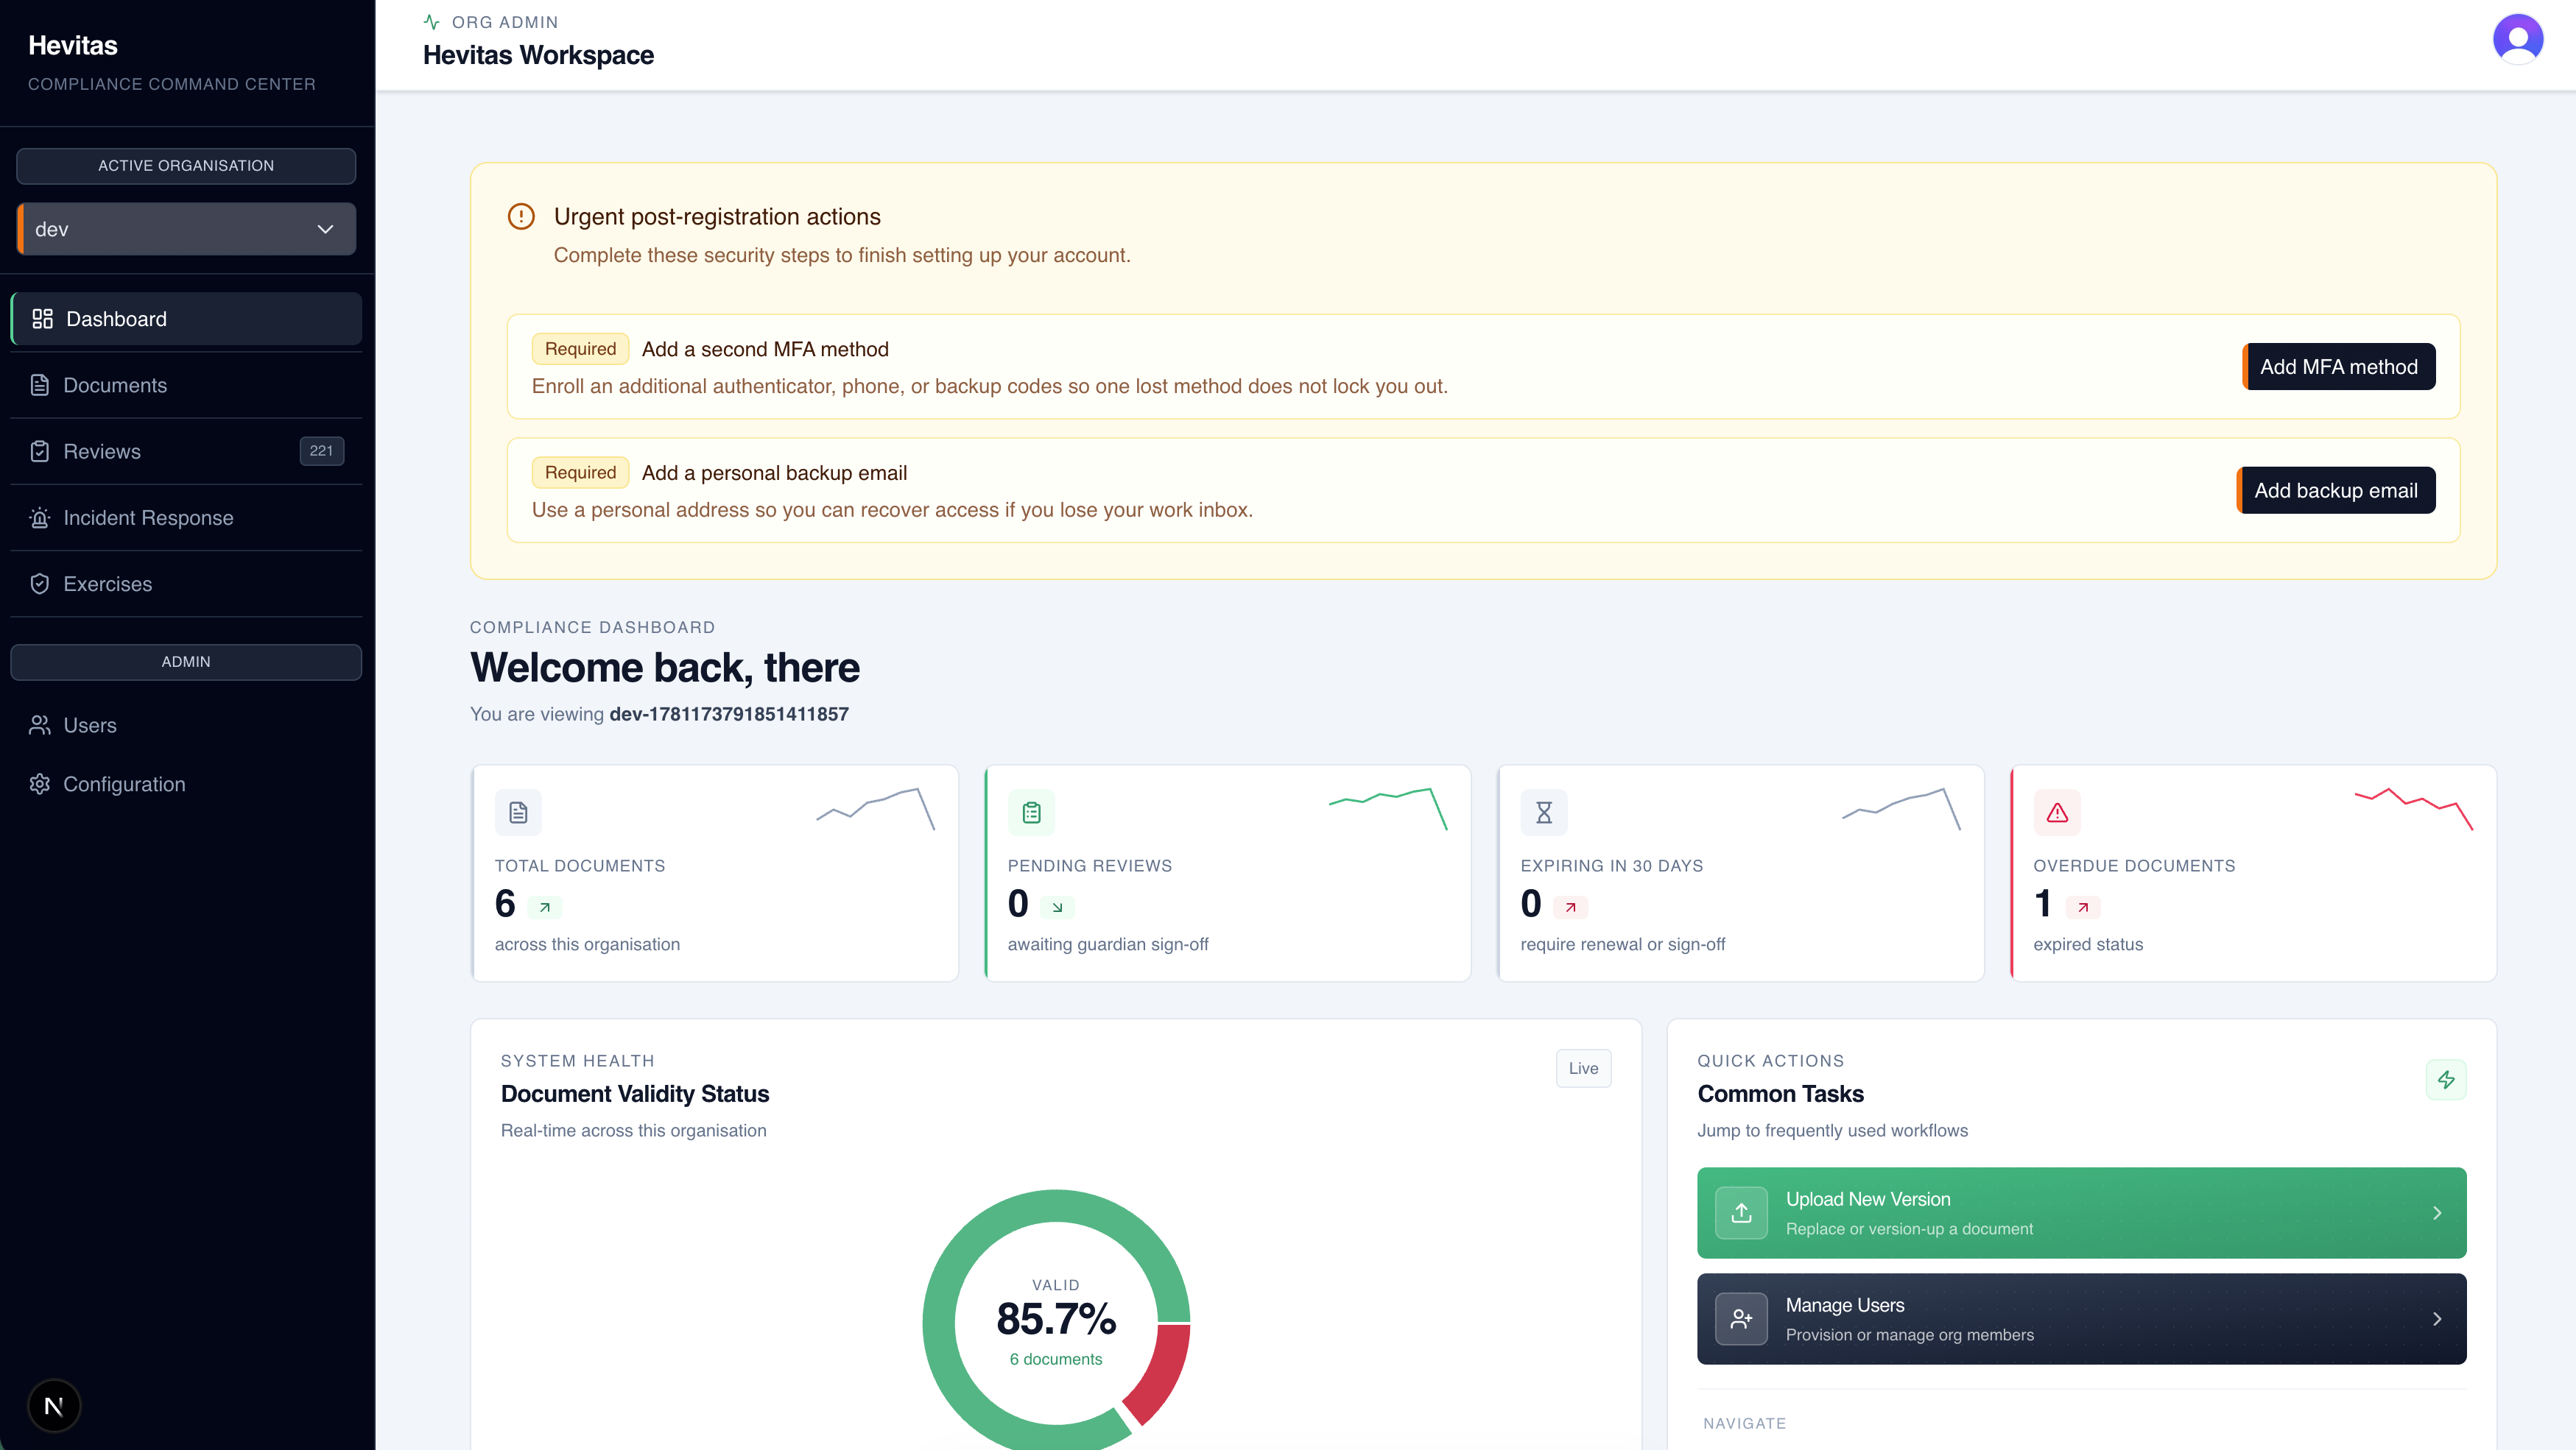The width and height of the screenshot is (2576, 1450).
Task: Click the ORG ADMIN activity pulse icon
Action: click(432, 22)
